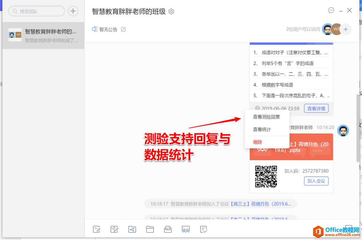The width and height of the screenshot is (362, 240).
Task: Click the checklist quiz icon in bottom toolbar
Action: point(204,229)
